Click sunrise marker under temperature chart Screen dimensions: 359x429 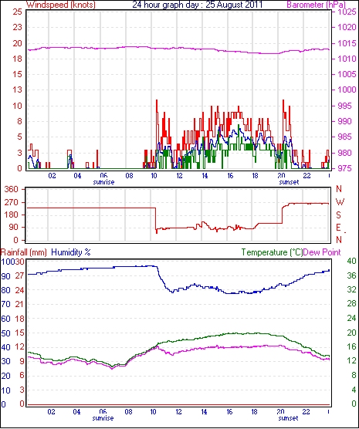103,418
